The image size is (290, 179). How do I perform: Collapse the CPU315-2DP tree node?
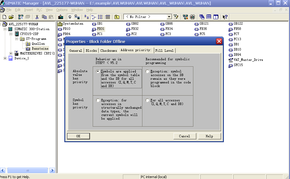pos(11,34)
